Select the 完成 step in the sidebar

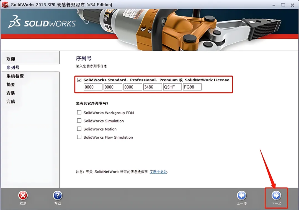tap(11, 102)
